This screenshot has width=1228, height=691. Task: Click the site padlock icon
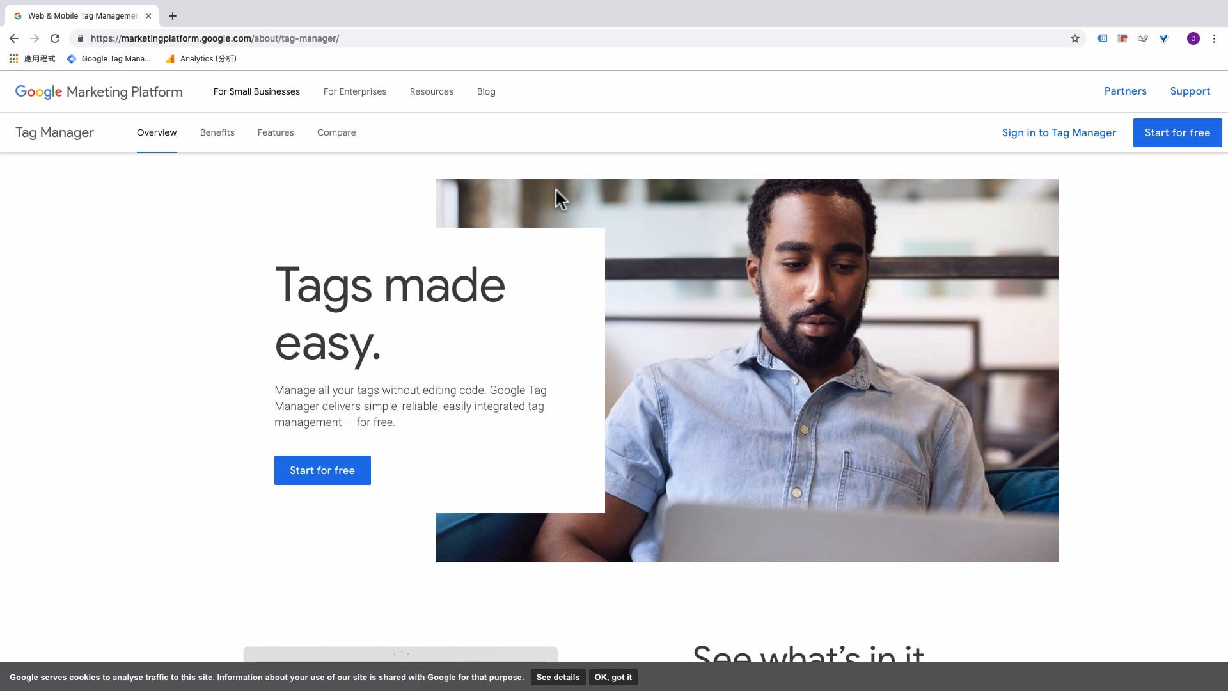(x=81, y=38)
